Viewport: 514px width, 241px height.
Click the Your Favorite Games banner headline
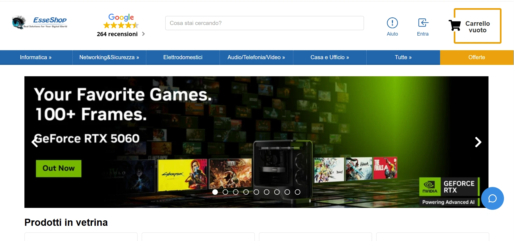123,94
